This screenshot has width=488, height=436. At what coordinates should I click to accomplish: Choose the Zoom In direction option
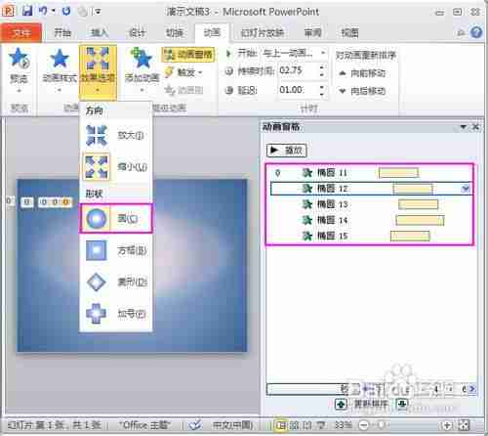(116, 135)
